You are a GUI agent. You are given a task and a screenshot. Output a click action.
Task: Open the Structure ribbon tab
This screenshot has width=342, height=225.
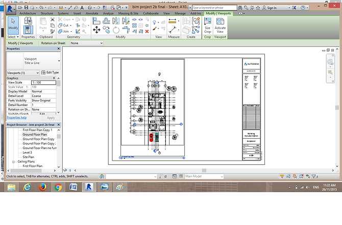point(46,13)
